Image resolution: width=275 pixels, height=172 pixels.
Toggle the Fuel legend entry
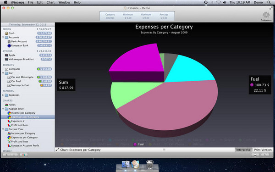click(x=139, y=144)
